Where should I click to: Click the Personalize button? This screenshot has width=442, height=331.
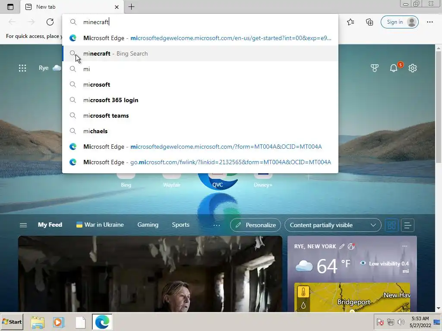click(x=256, y=225)
